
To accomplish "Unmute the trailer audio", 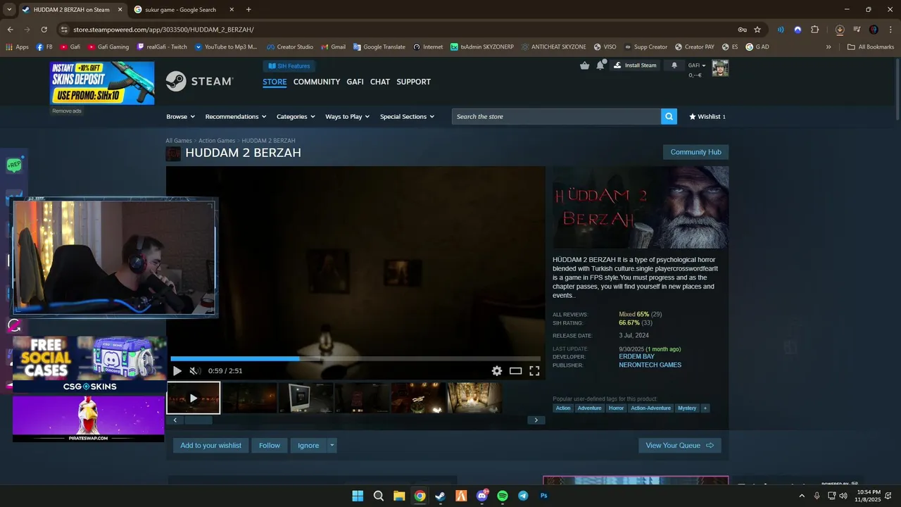I will pos(195,371).
